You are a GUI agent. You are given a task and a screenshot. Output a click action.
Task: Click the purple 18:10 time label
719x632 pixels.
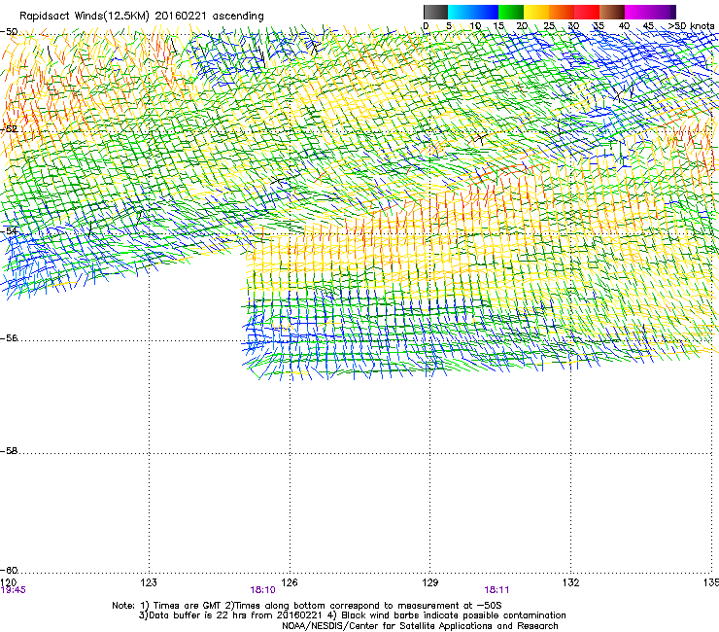pyautogui.click(x=262, y=590)
